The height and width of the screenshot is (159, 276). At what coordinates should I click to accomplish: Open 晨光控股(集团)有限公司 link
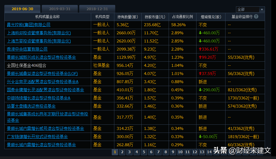28,25
